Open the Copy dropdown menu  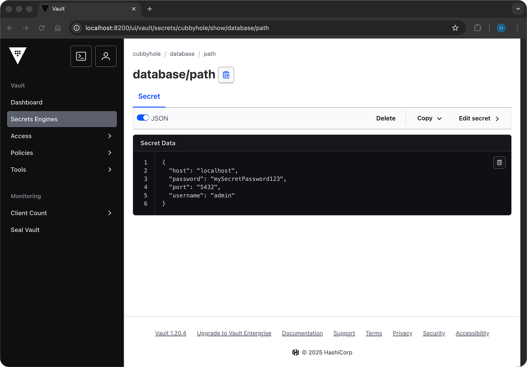[429, 118]
